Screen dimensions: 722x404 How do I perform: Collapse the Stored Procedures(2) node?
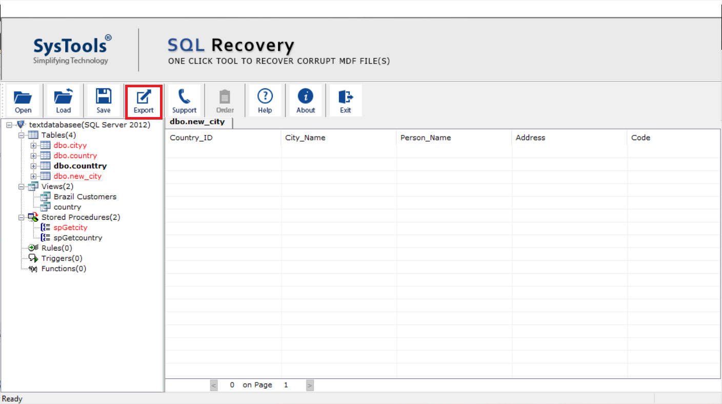point(22,217)
